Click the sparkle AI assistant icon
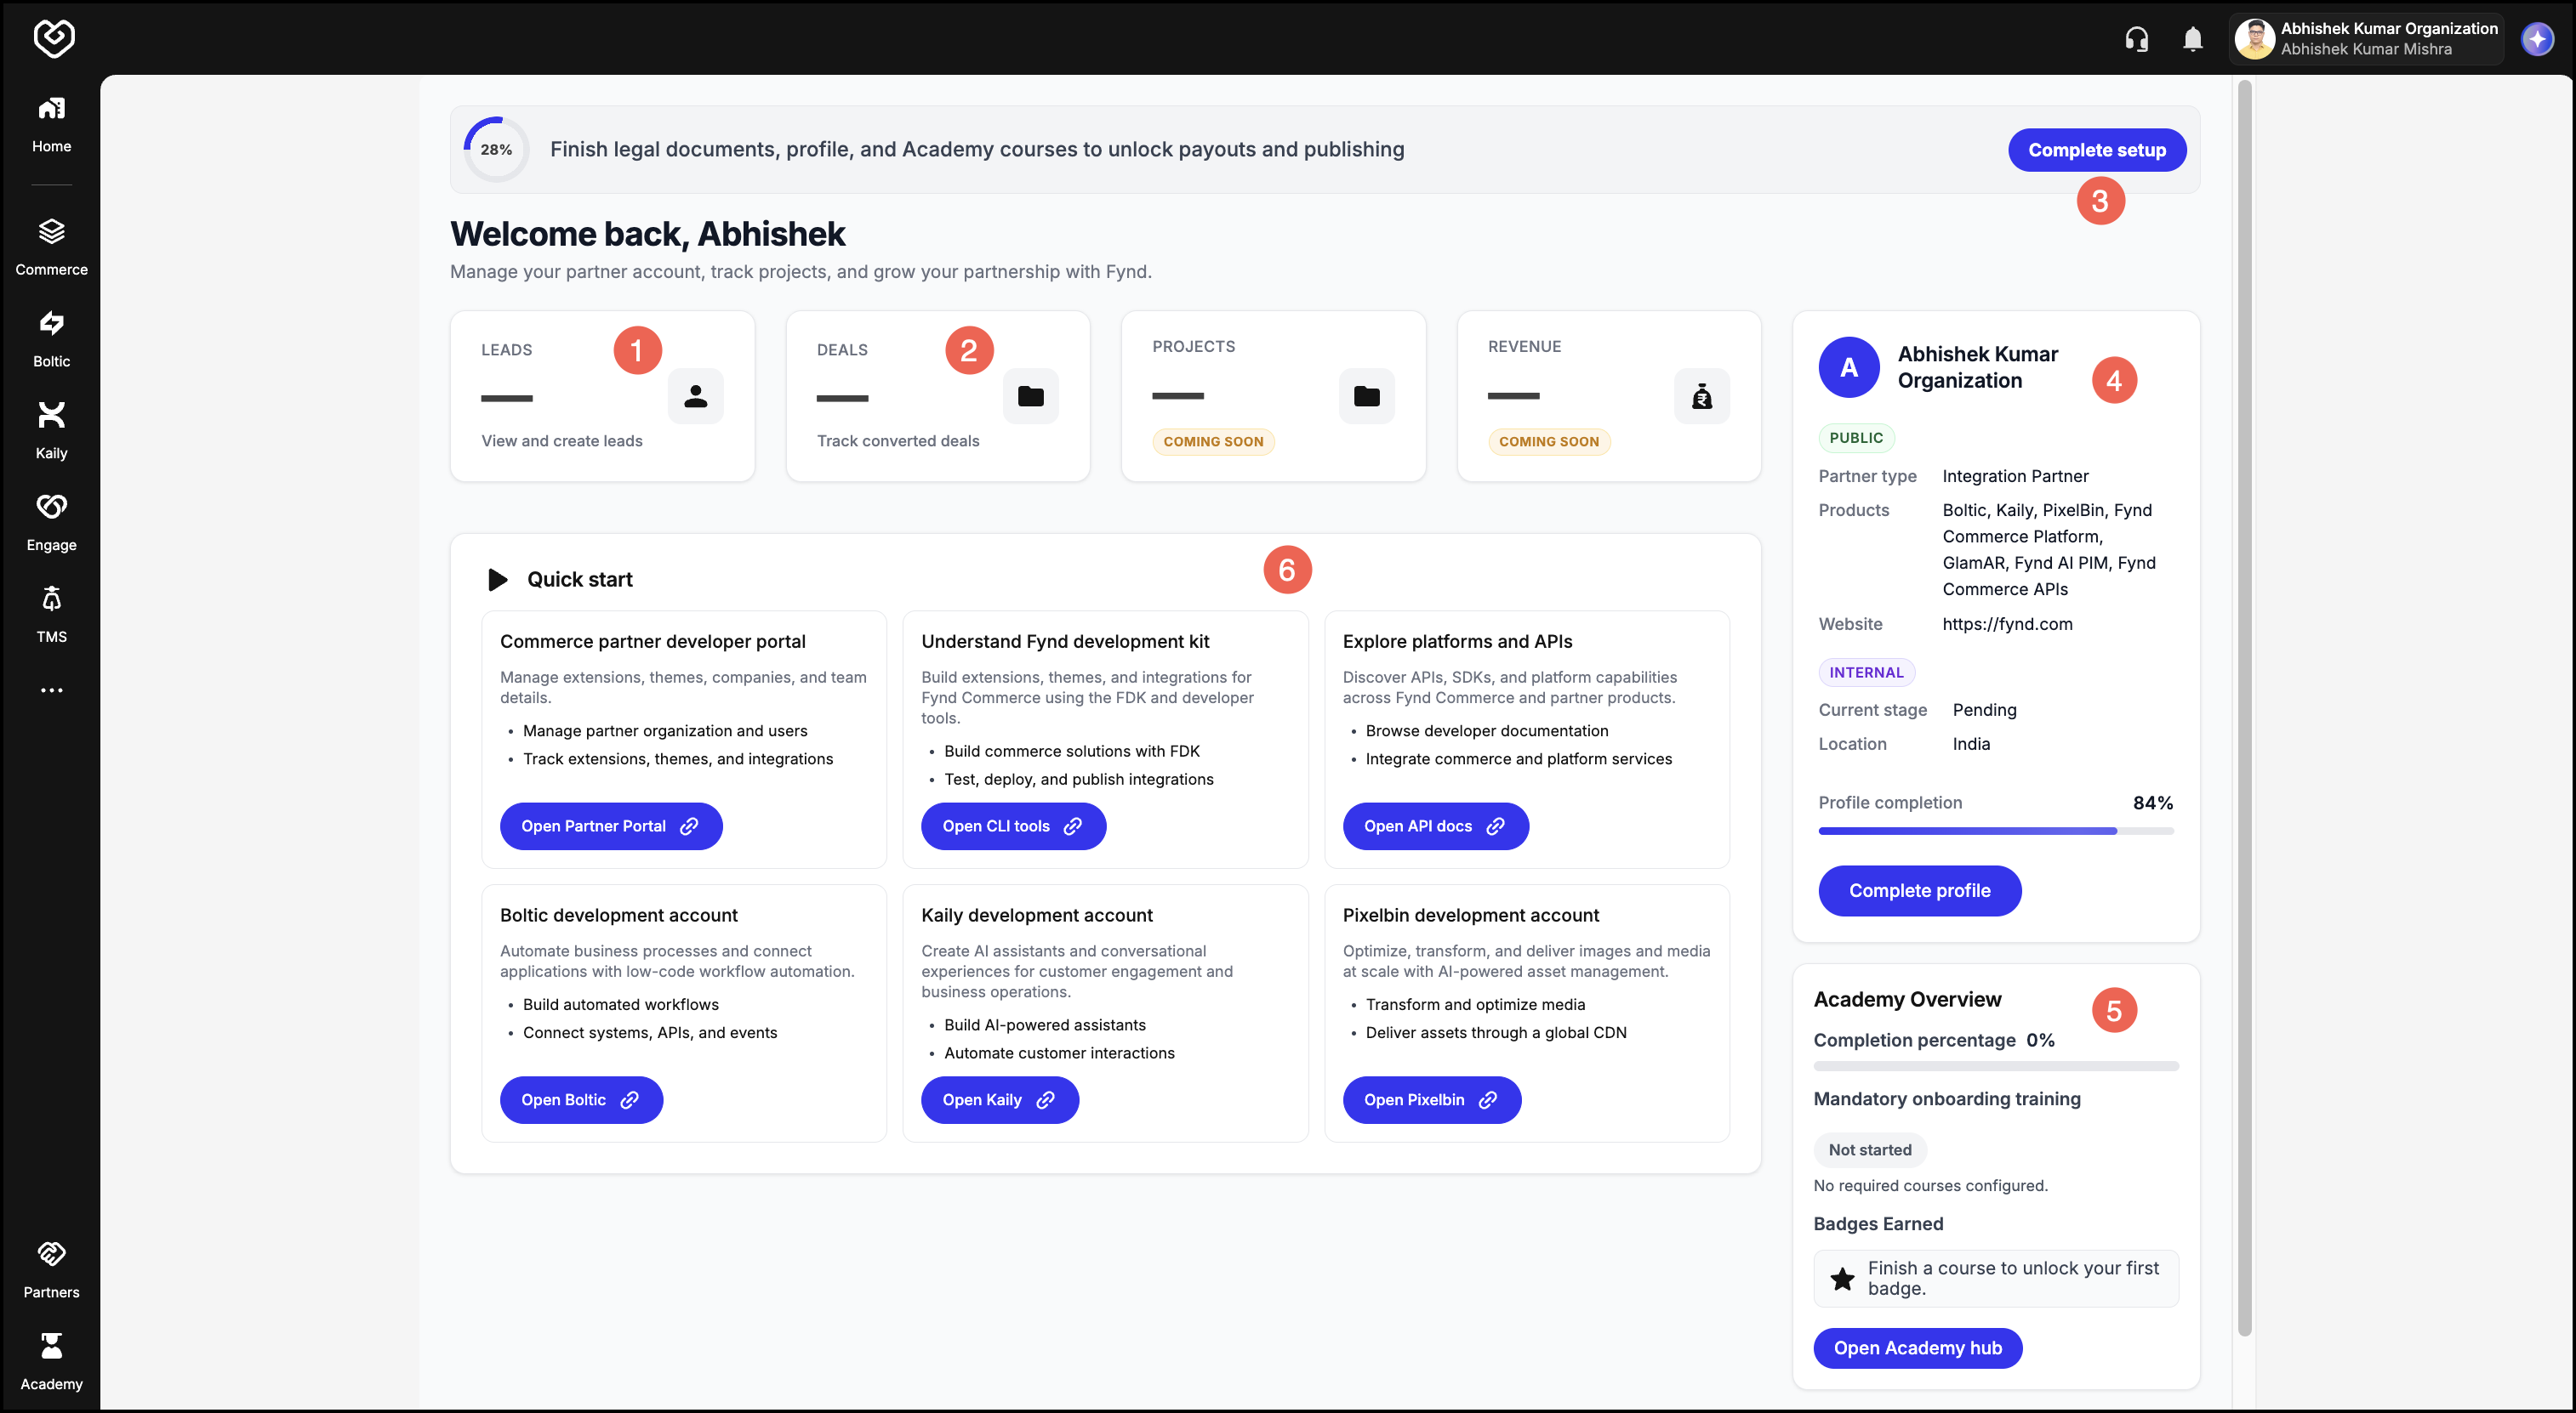Viewport: 2576px width, 1413px height. coord(2537,39)
